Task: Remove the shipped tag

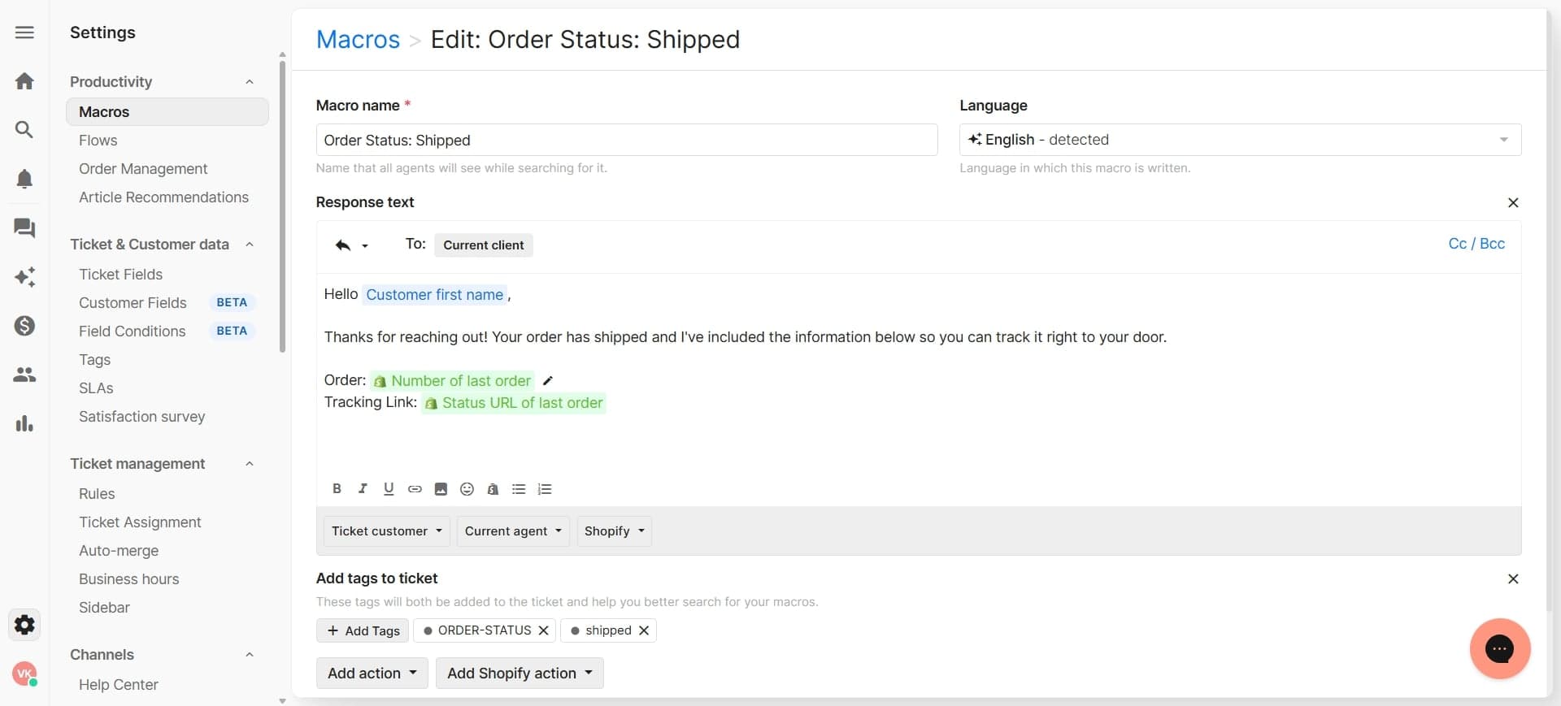Action: tap(643, 630)
